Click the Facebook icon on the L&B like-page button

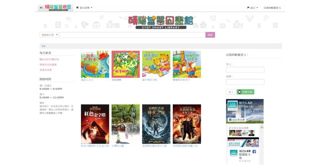click(230, 120)
